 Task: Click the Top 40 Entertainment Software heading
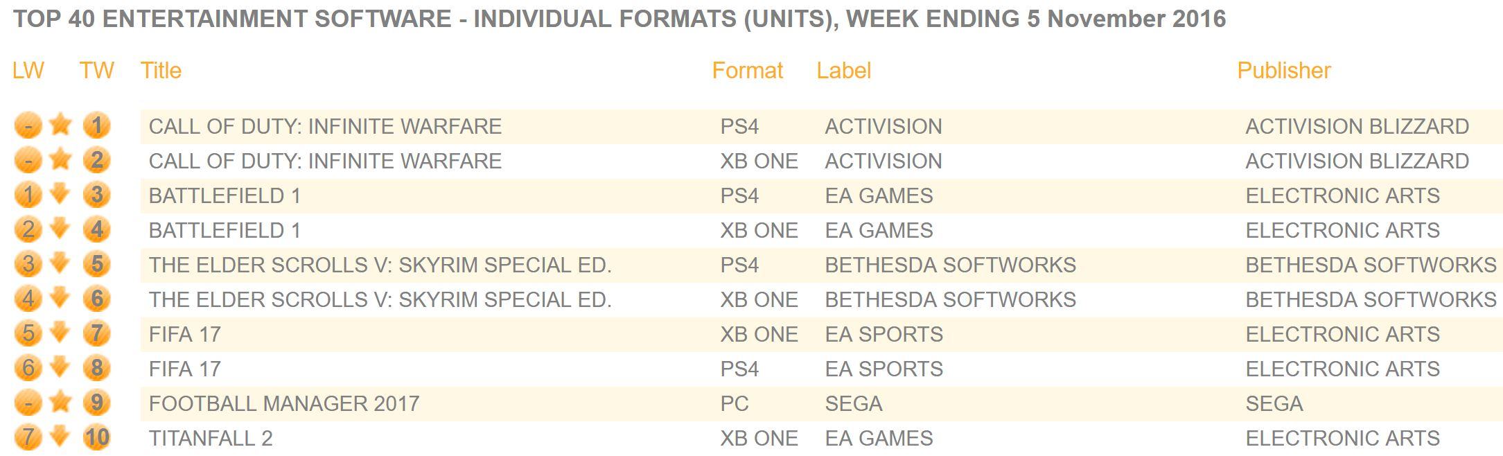point(619,19)
